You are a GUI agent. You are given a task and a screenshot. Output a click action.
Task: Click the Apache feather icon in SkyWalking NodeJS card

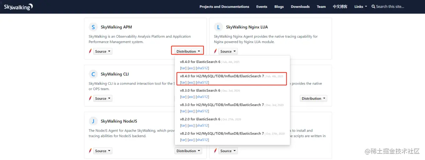(90, 151)
